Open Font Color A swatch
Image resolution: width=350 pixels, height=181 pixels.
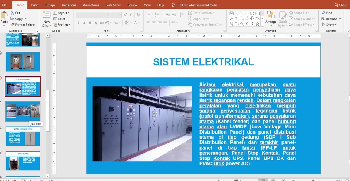[136, 23]
